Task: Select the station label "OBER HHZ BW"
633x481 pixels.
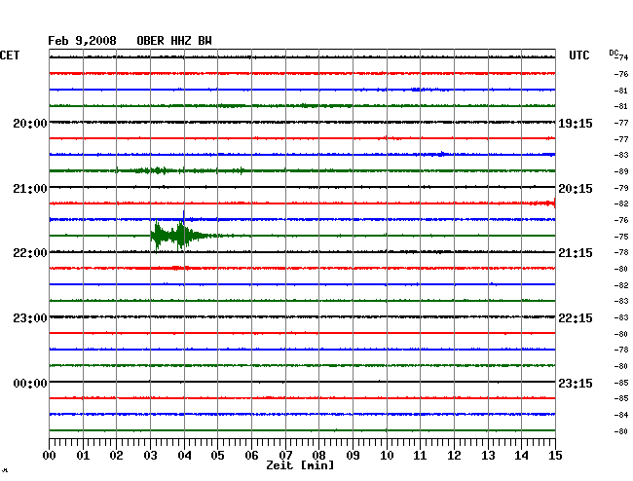Action: click(174, 41)
